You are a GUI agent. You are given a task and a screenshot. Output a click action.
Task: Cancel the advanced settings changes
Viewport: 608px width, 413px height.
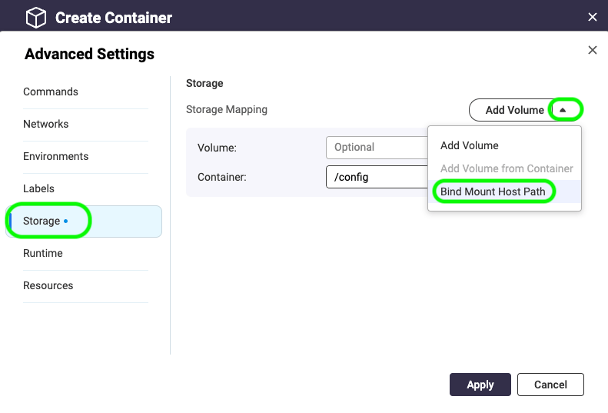point(550,385)
